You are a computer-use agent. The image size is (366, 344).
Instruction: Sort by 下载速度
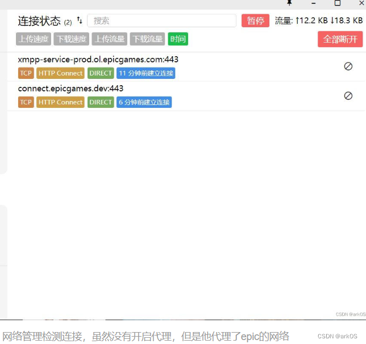click(72, 39)
